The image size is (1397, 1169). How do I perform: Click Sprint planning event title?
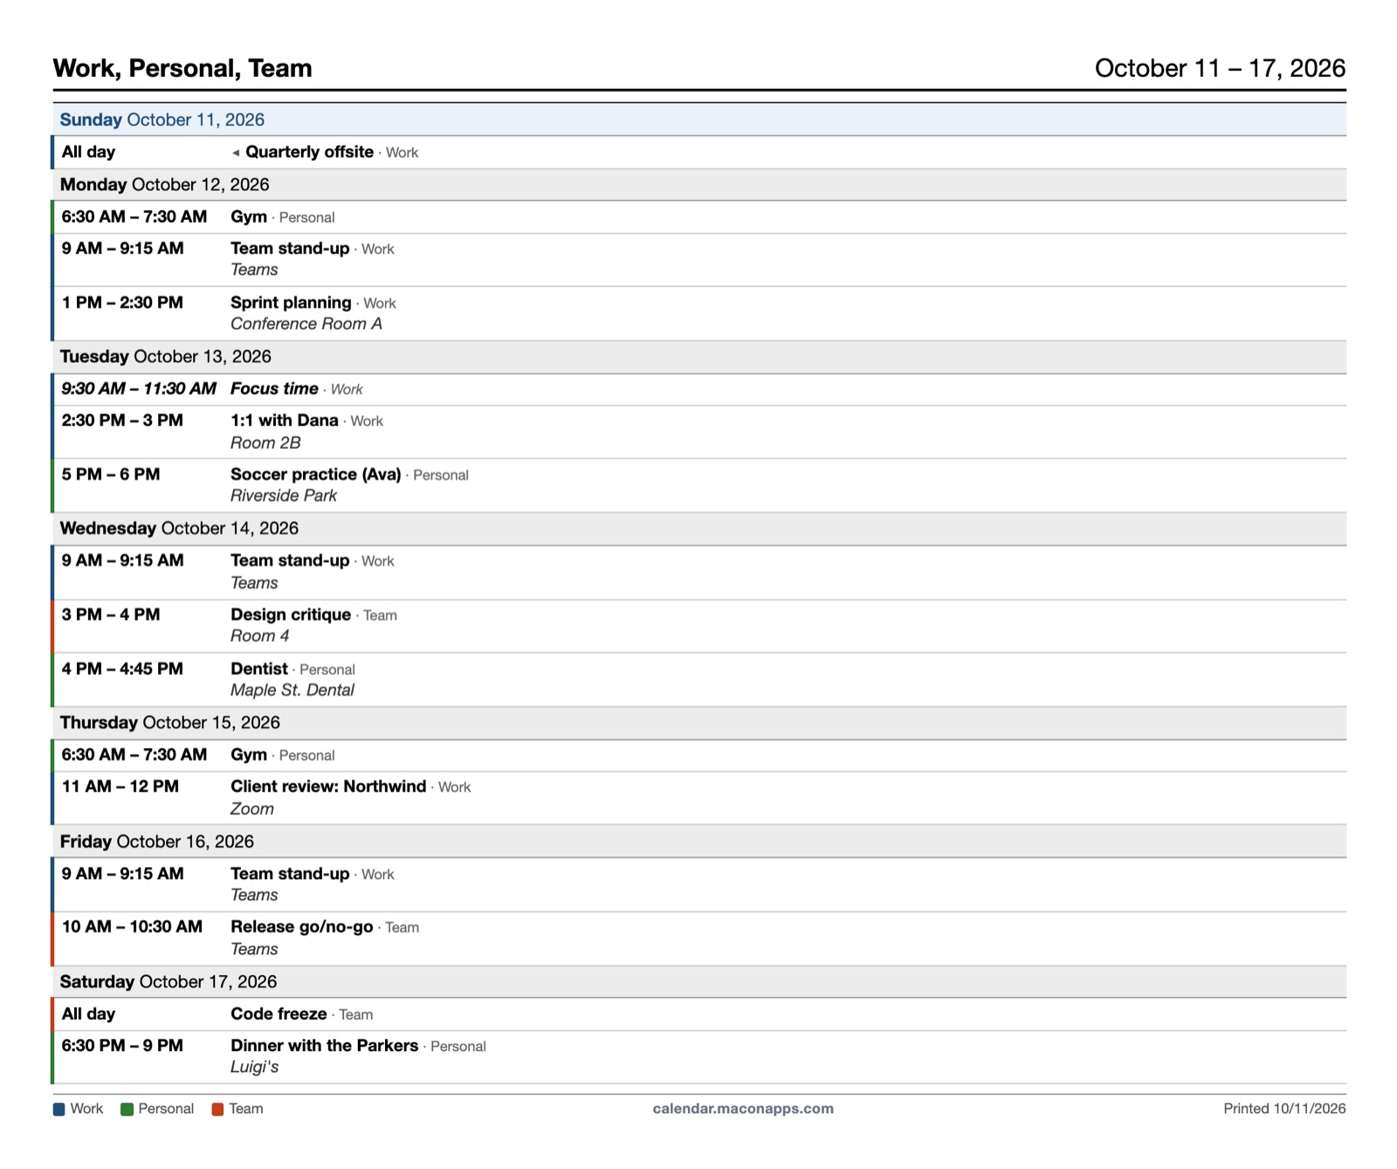[x=291, y=302]
